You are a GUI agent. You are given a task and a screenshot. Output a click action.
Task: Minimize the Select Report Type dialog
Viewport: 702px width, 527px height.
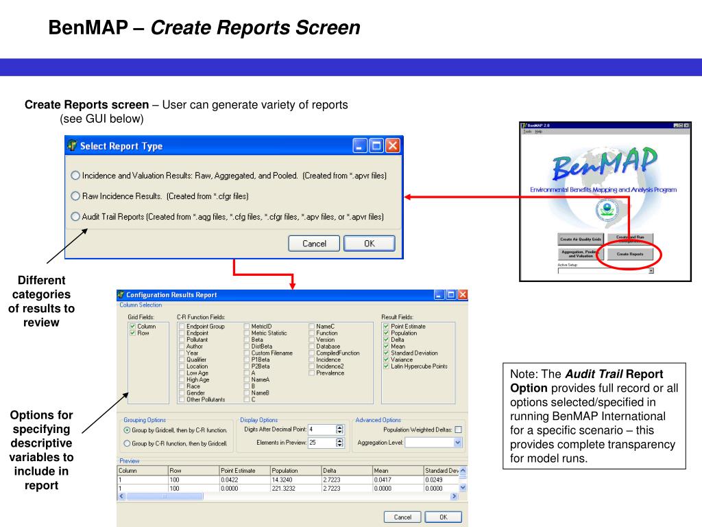point(359,145)
